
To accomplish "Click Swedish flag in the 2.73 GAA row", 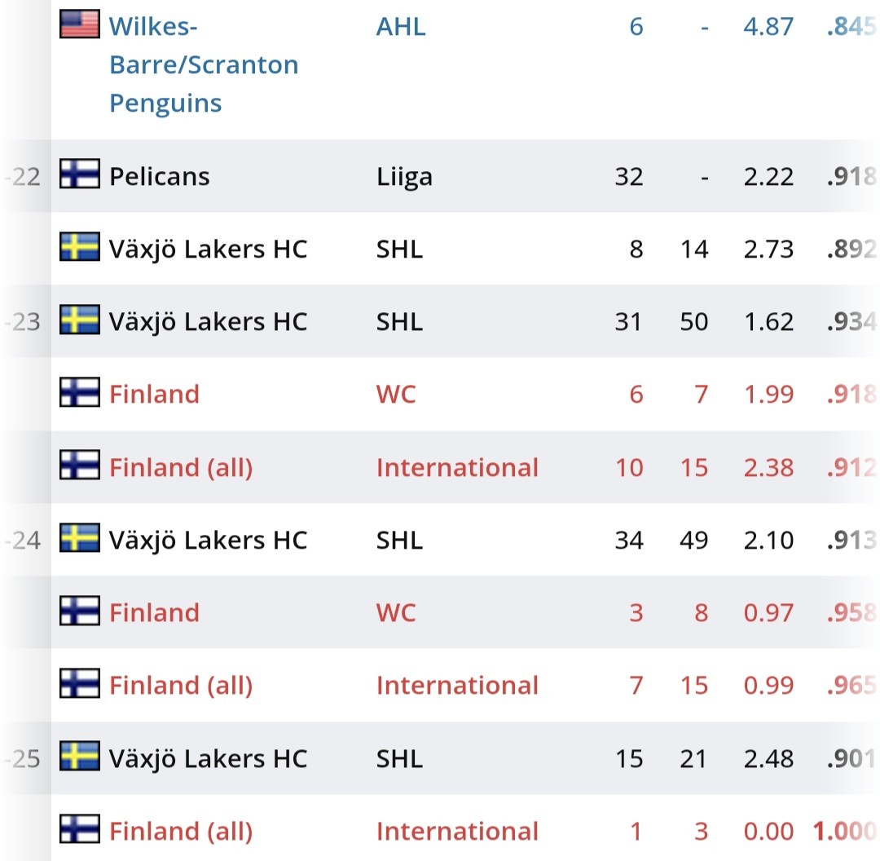I will [x=80, y=247].
